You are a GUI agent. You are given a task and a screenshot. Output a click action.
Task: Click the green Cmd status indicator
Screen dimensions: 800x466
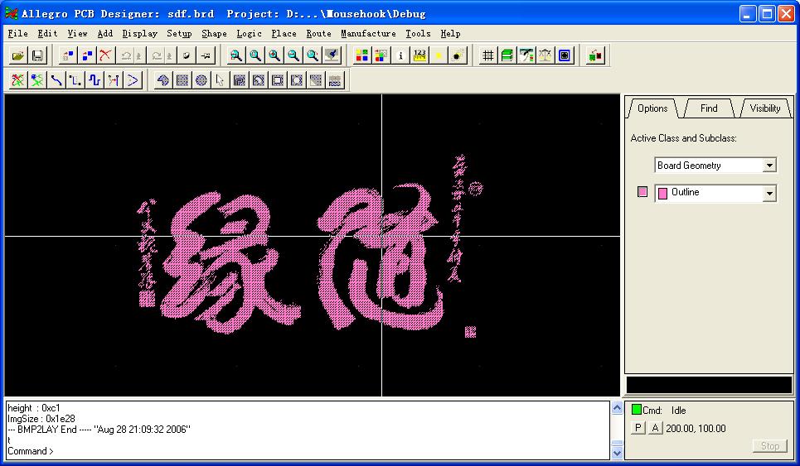point(636,409)
